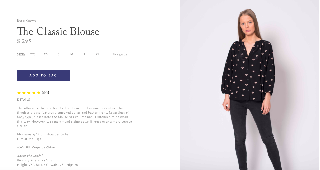Screen dimensions: 320x170
Task: Click the About the Model text
Action: pos(30,156)
